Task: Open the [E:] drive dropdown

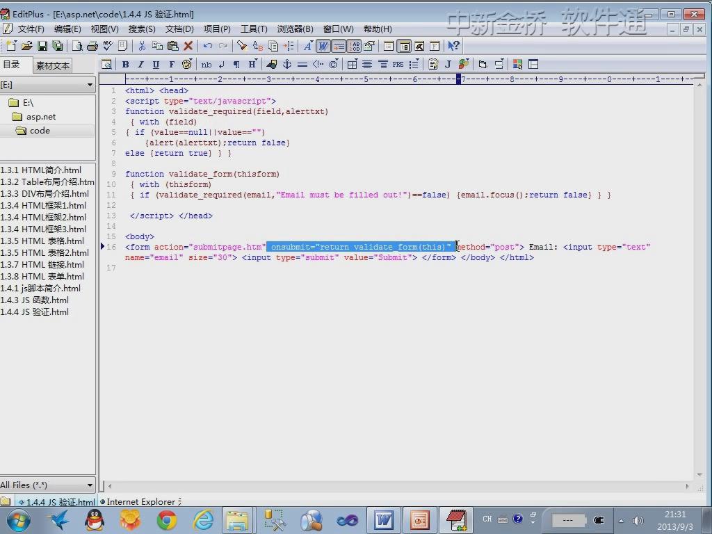Action: point(90,84)
